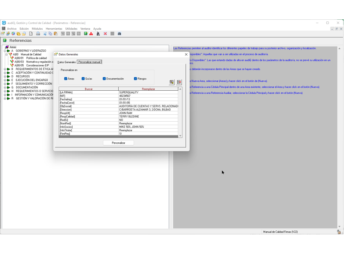This screenshot has height=258, width=344.
Task: Click the add row grid icon in dialog
Action: click(x=172, y=82)
